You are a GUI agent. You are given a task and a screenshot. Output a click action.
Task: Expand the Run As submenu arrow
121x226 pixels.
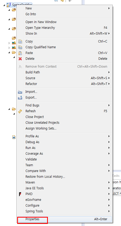click(x=109, y=148)
